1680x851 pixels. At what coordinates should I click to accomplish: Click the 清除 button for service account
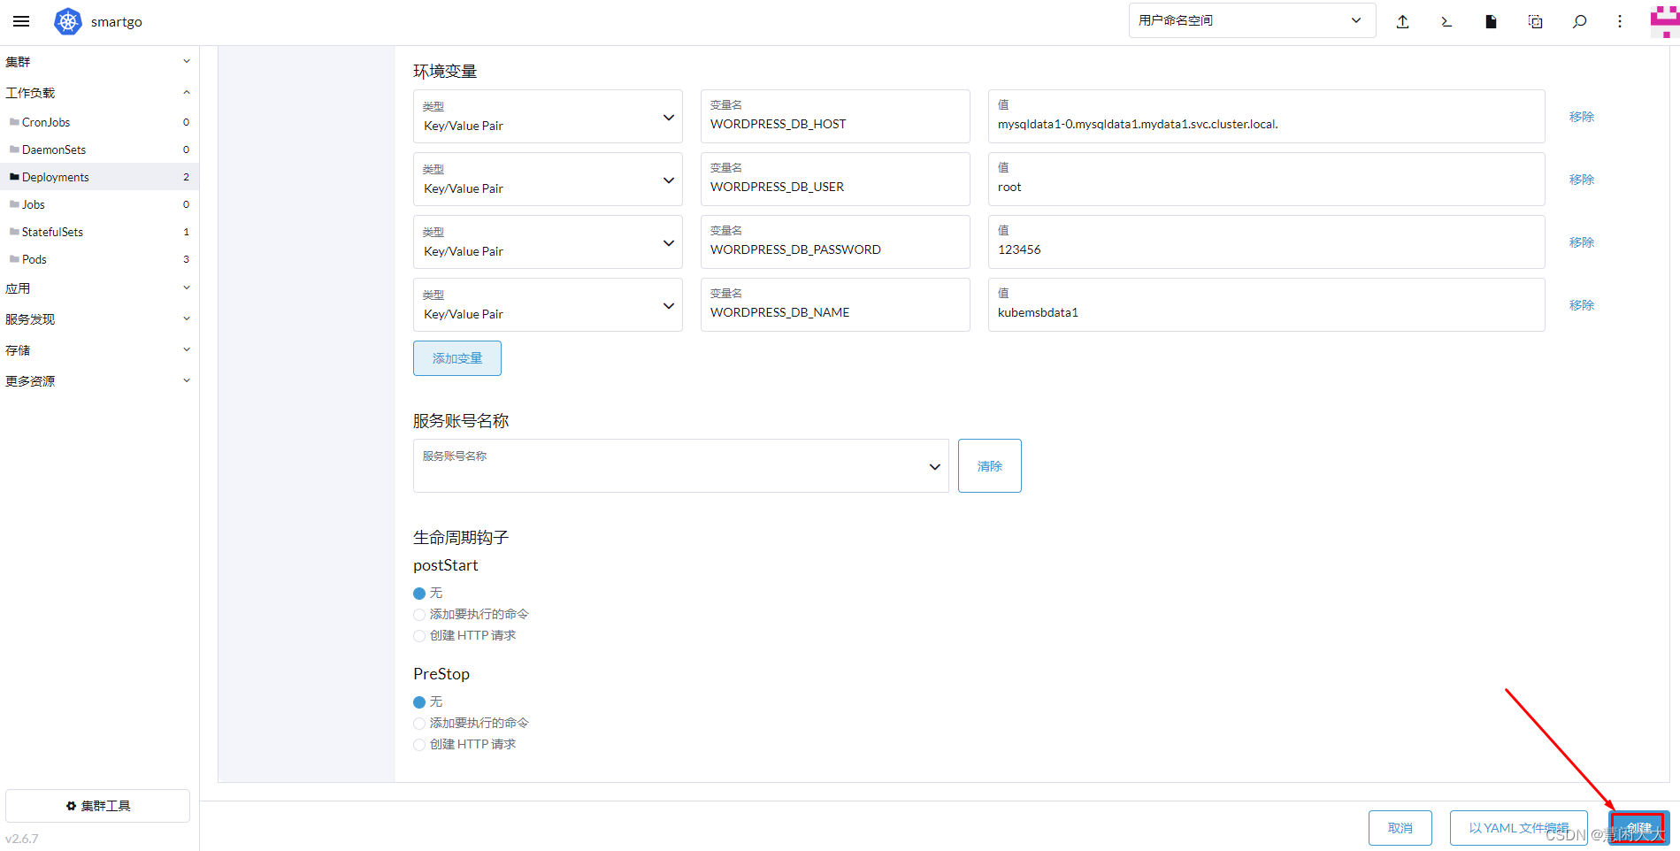pyautogui.click(x=990, y=465)
